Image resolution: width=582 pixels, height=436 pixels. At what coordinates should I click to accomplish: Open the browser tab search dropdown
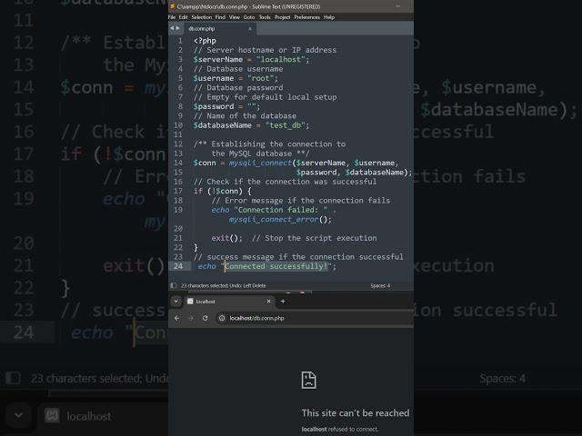176,302
